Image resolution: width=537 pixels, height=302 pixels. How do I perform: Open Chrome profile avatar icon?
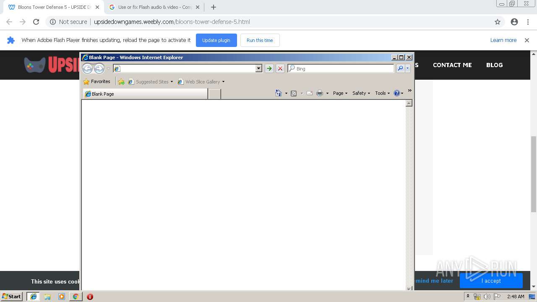514,22
